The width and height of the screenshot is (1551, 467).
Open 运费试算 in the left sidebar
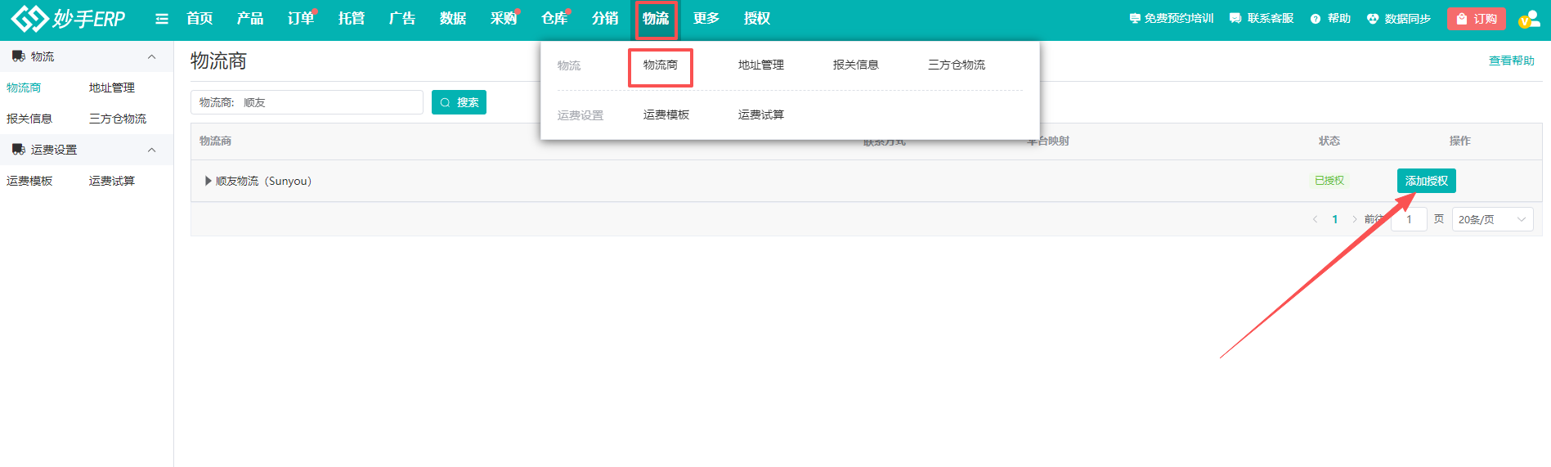112,181
